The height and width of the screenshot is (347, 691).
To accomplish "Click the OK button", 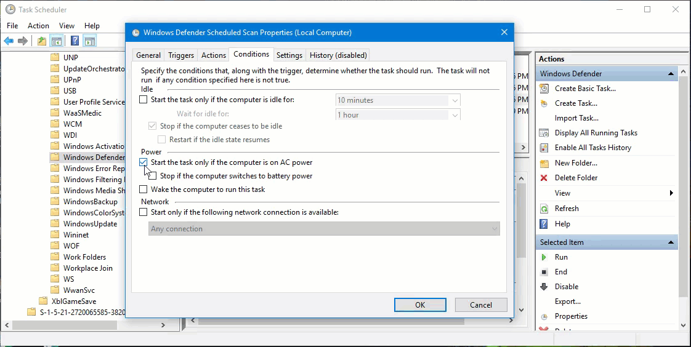I will [420, 305].
